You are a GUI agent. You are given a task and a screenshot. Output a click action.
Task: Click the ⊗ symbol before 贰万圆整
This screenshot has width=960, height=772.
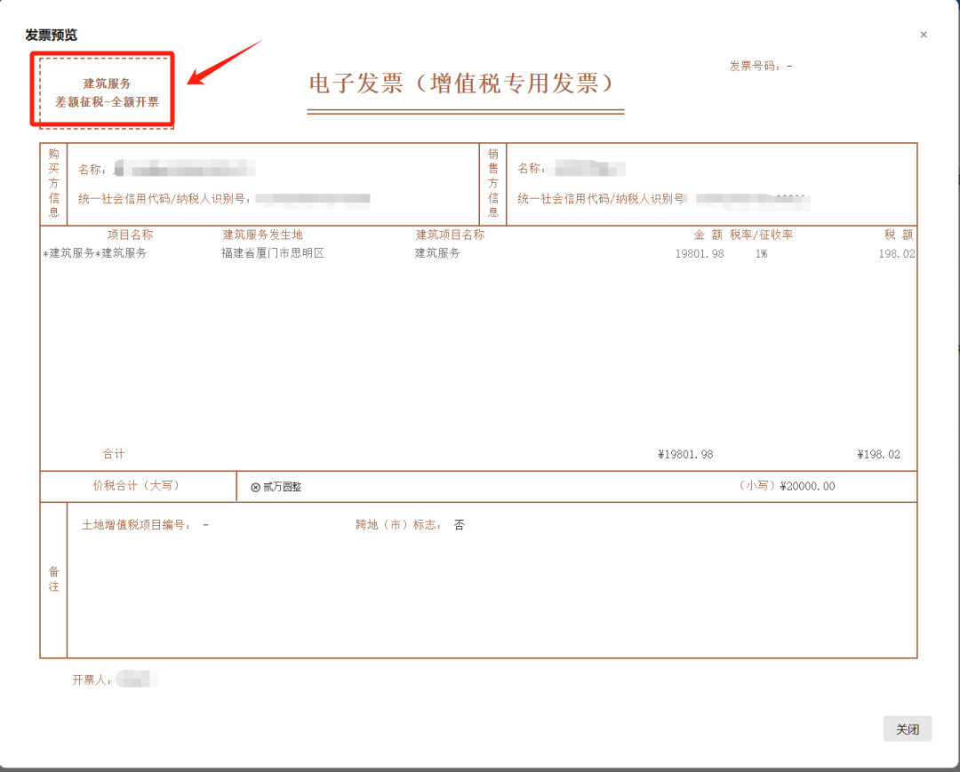(258, 486)
